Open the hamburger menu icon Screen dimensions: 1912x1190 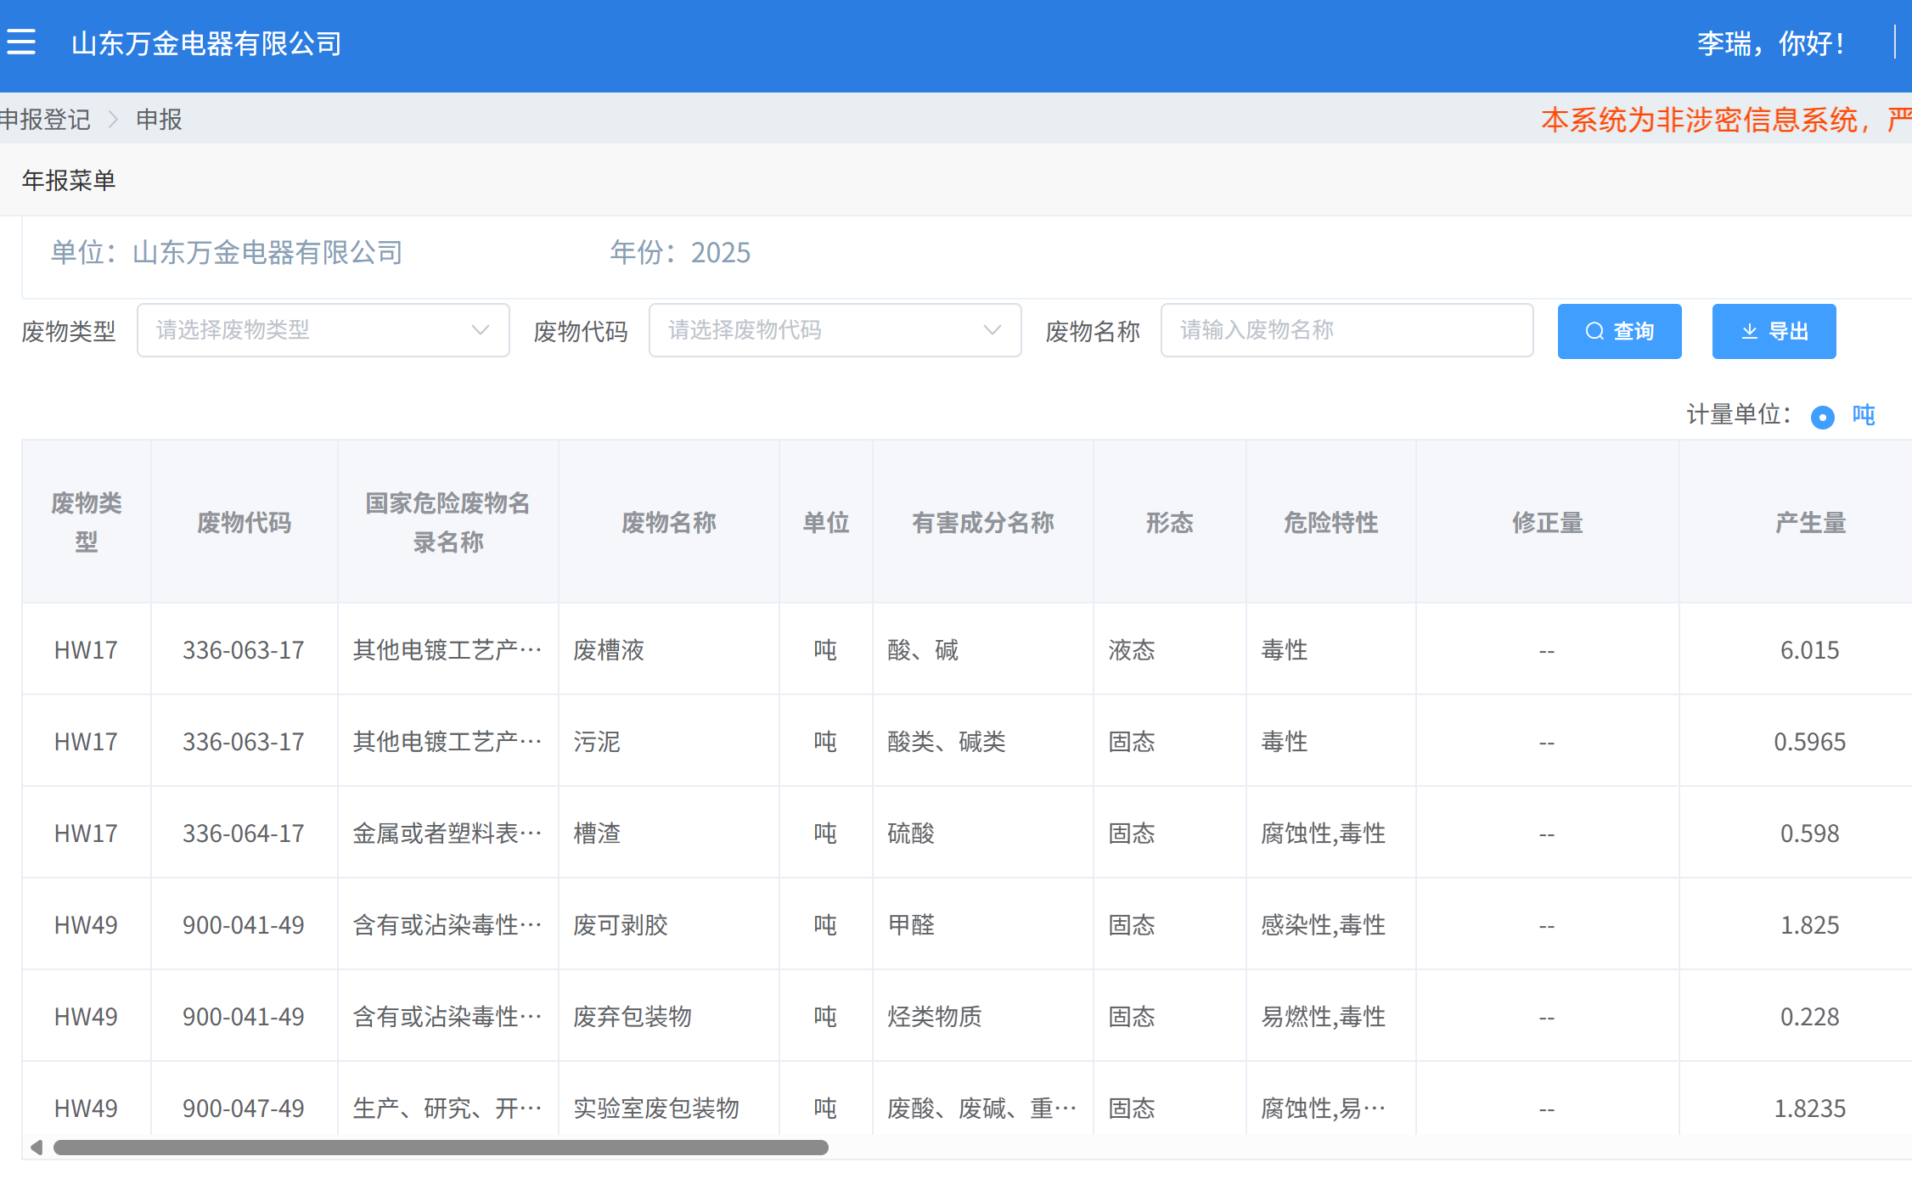(x=21, y=42)
